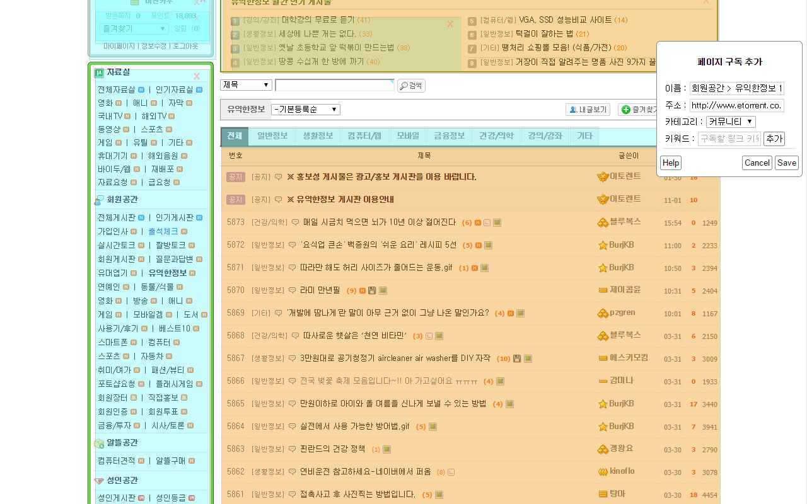The image size is (807, 504).
Task: Click the 주소 URL field in popup
Action: 736,105
